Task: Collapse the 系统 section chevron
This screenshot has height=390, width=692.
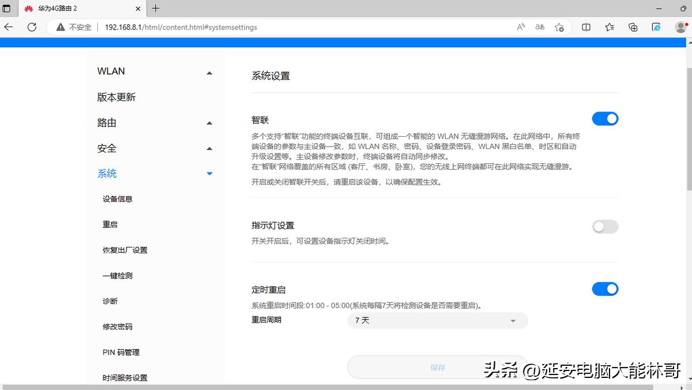Action: pyautogui.click(x=209, y=173)
